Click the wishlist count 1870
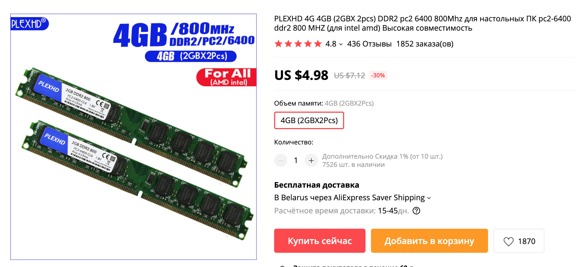The image size is (586, 267). click(x=527, y=241)
